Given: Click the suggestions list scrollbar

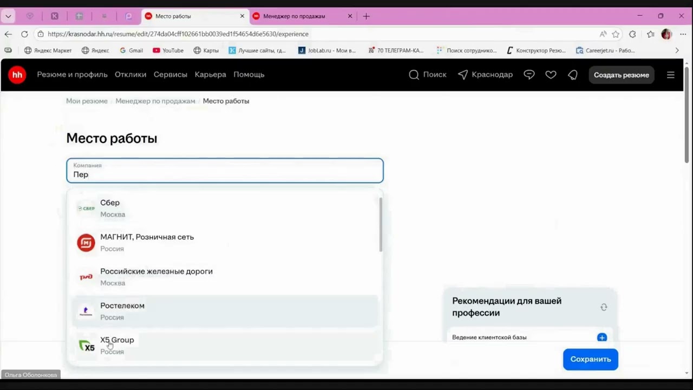Looking at the screenshot, I should (381, 224).
